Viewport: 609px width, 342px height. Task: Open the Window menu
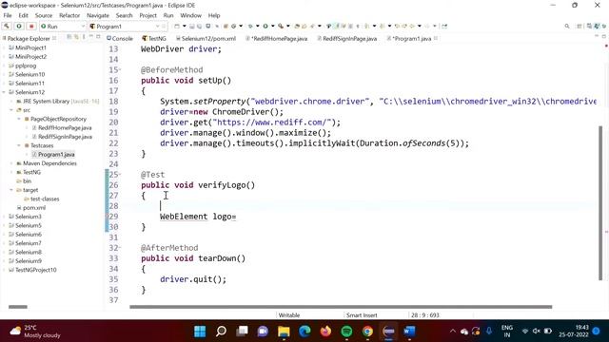190,15
